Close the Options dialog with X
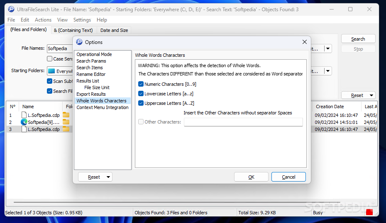Screen dimensions: 386x223 click(305, 42)
